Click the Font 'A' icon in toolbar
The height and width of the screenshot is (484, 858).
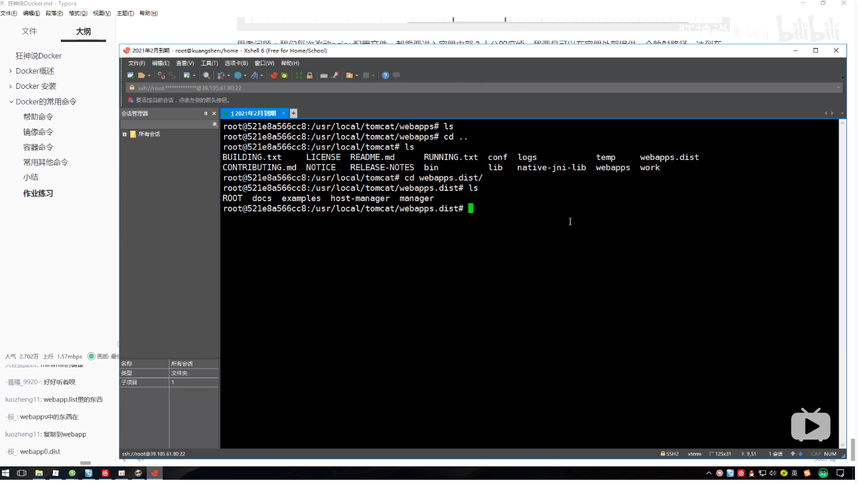(x=255, y=75)
